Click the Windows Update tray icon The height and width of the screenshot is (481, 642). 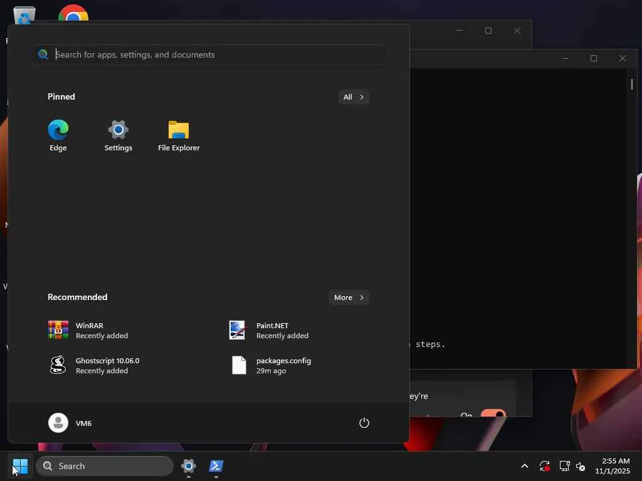545,466
